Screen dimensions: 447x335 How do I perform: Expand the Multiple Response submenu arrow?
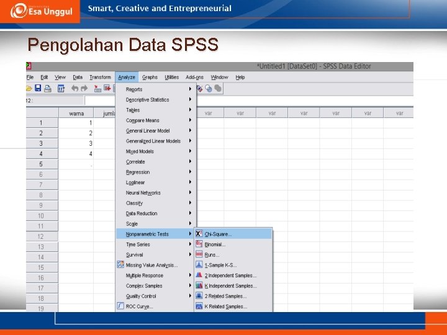point(190,275)
